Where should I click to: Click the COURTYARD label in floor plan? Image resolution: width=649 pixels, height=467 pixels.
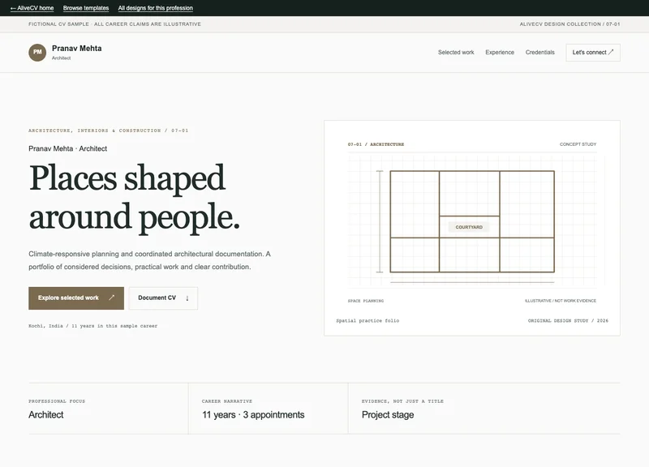[x=469, y=227]
